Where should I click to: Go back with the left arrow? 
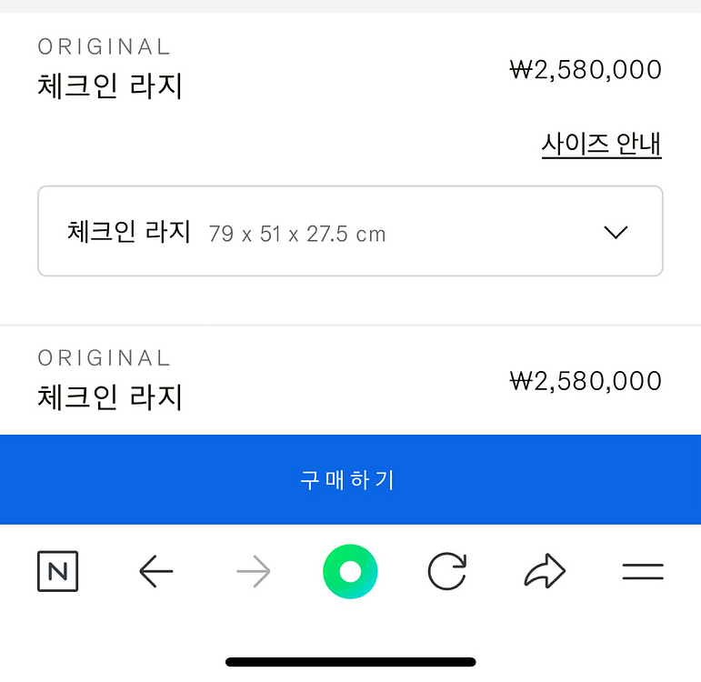(156, 572)
